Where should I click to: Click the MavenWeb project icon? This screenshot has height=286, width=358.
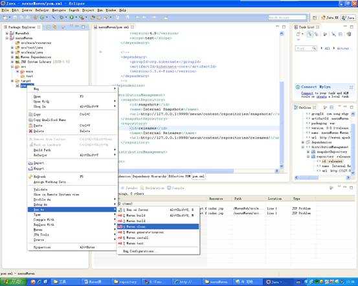[12, 34]
